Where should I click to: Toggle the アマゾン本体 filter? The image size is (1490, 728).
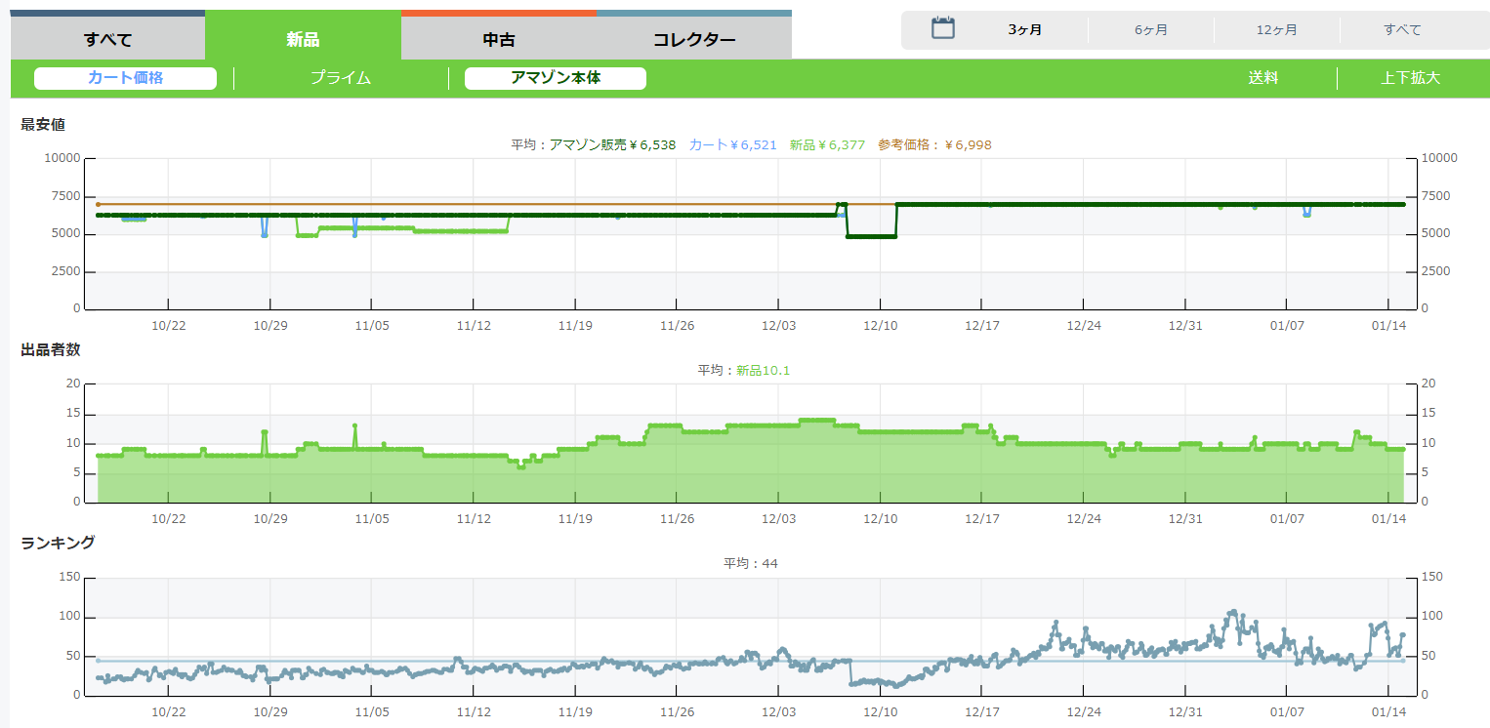556,78
